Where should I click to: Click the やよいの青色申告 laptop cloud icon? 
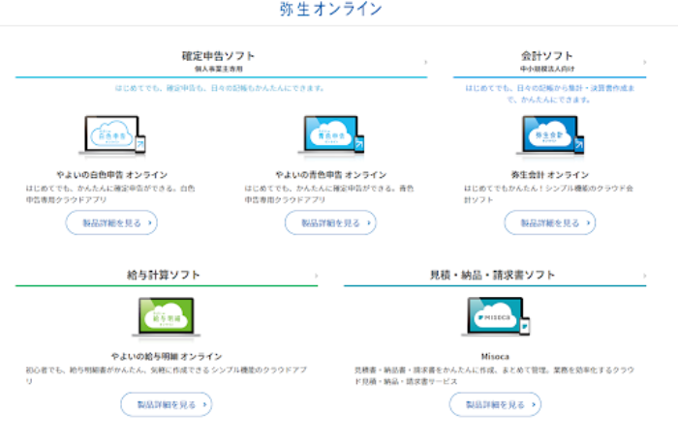(x=330, y=136)
